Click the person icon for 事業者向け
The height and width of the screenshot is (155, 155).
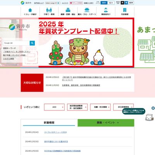coord(106,10)
